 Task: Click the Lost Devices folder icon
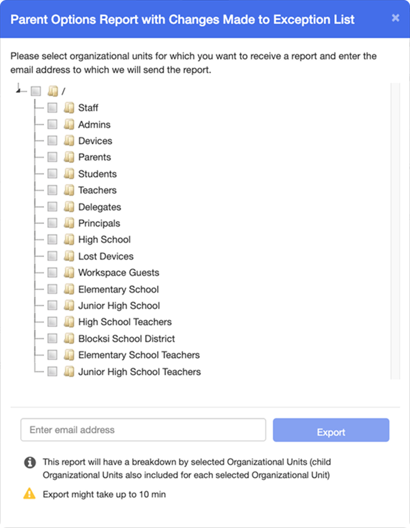tap(69, 257)
